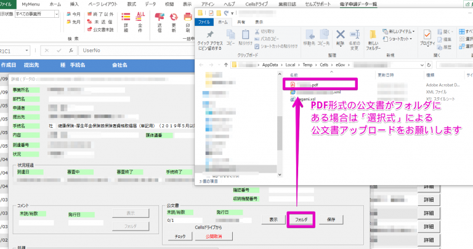Open プロパティ in Explorer ribbon
The image size is (473, 249).
tap(427, 38)
